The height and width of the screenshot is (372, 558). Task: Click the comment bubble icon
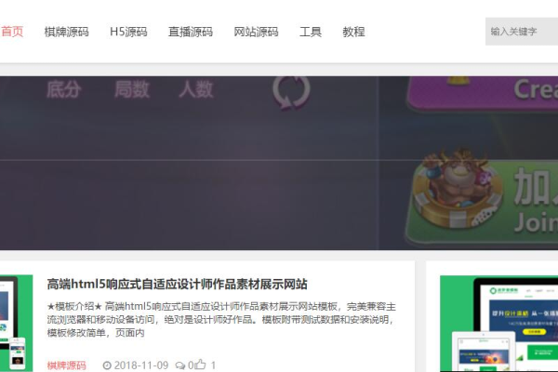click(x=180, y=365)
